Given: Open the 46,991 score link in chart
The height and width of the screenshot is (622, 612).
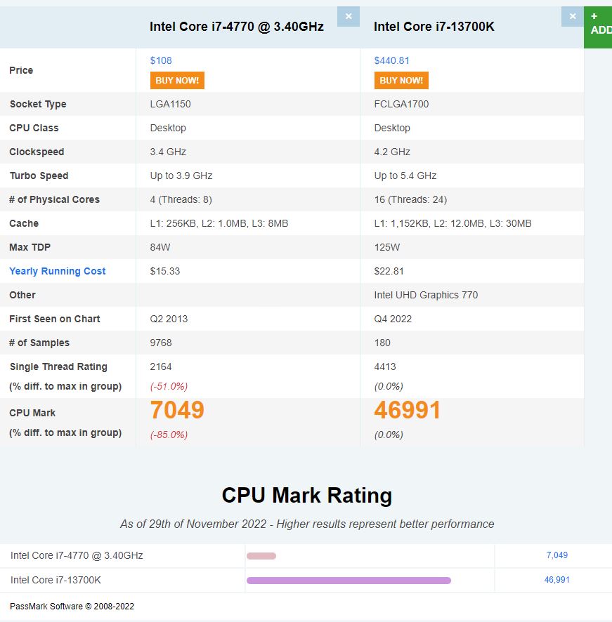Looking at the screenshot, I should click(x=556, y=580).
